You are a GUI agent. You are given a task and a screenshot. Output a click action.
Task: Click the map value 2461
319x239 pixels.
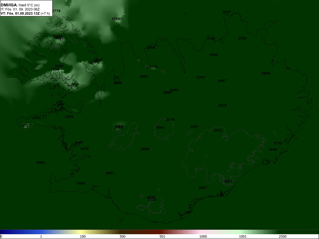195,127
